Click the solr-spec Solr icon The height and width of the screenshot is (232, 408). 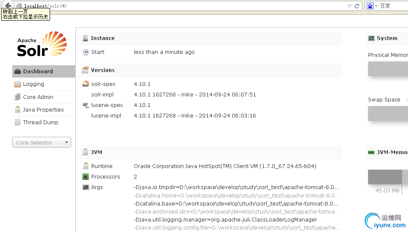[86, 84]
